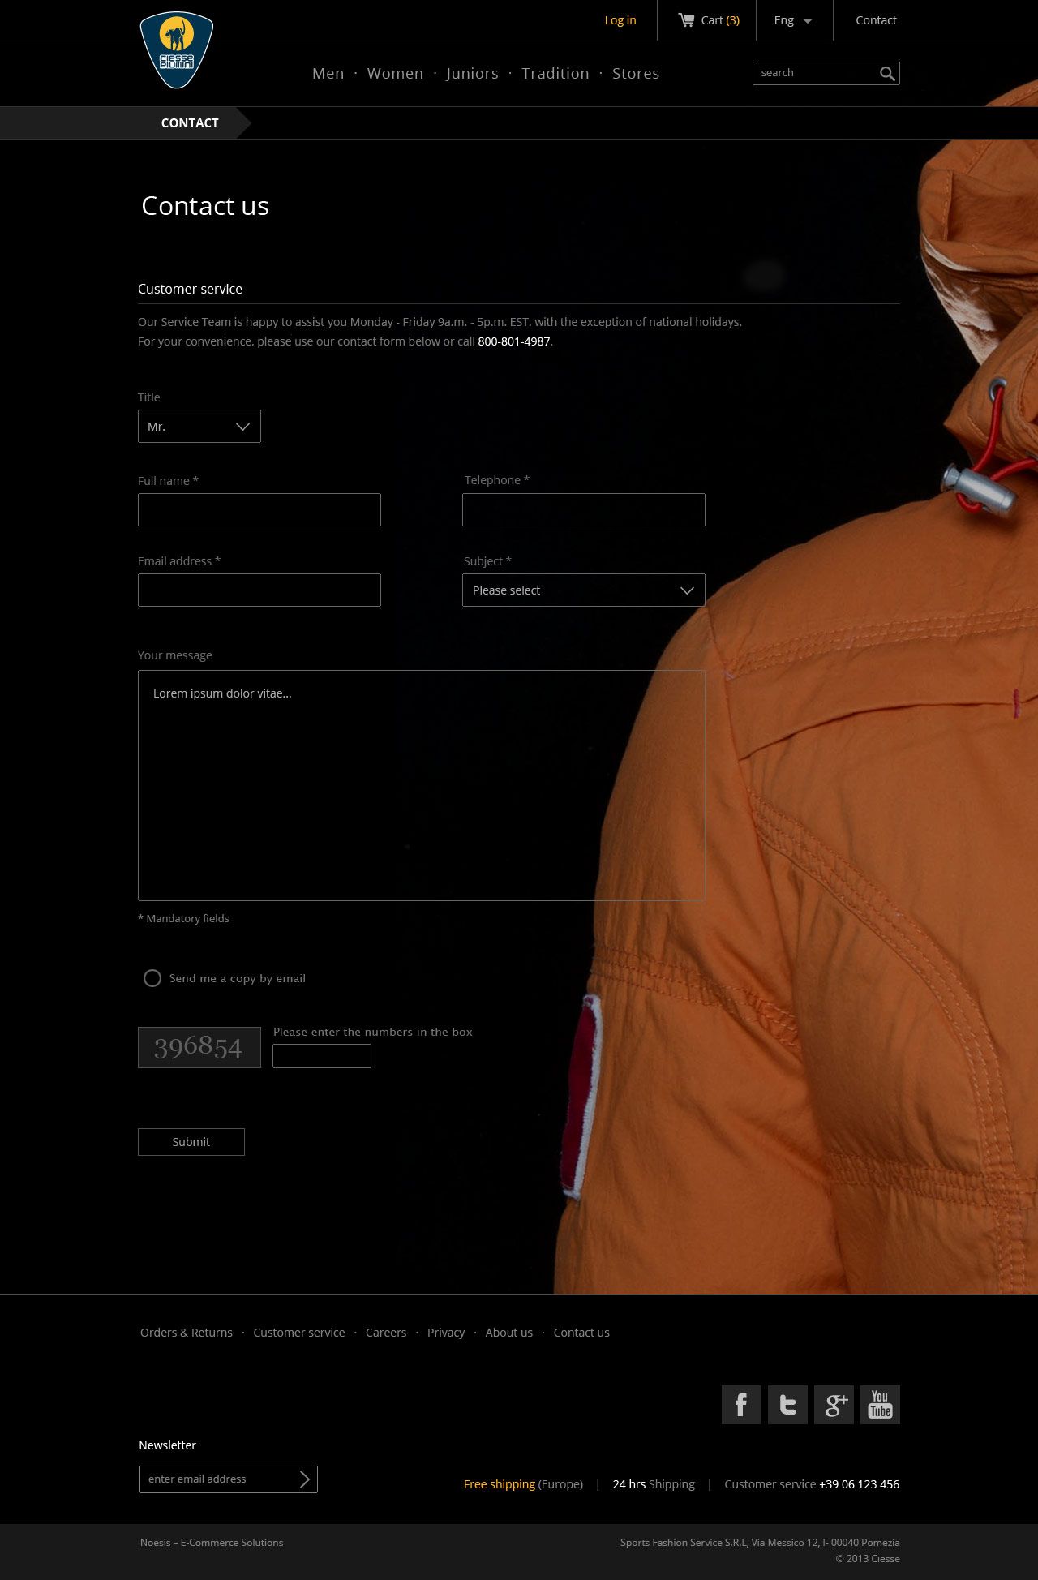Screen dimensions: 1038x1580
Task: Click the © 2013 Ciesse copyright text
Action: (x=868, y=1559)
